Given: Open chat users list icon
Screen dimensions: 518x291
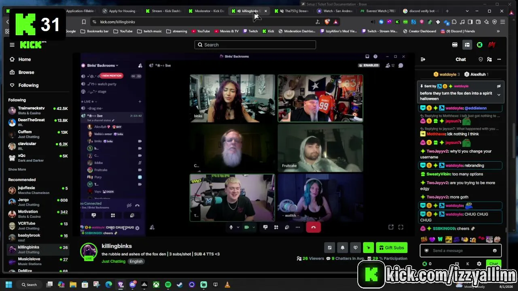Looking at the screenshot, I should click(x=489, y=59).
